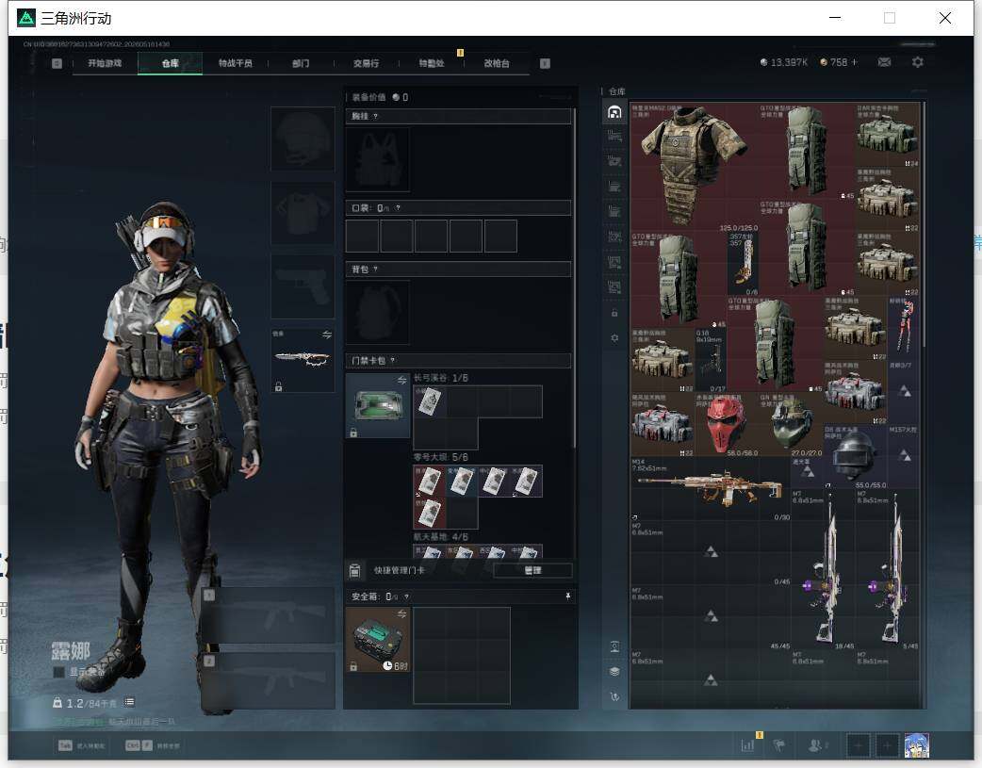Select the camouflage body armor in warehouse

(x=695, y=166)
